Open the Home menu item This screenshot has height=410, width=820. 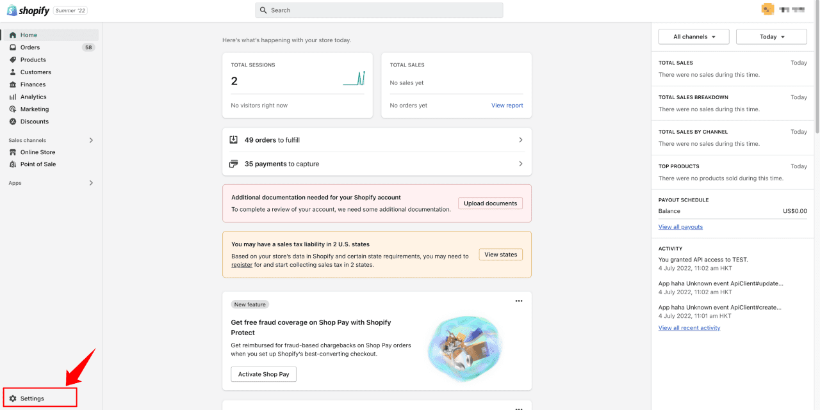(x=51, y=35)
